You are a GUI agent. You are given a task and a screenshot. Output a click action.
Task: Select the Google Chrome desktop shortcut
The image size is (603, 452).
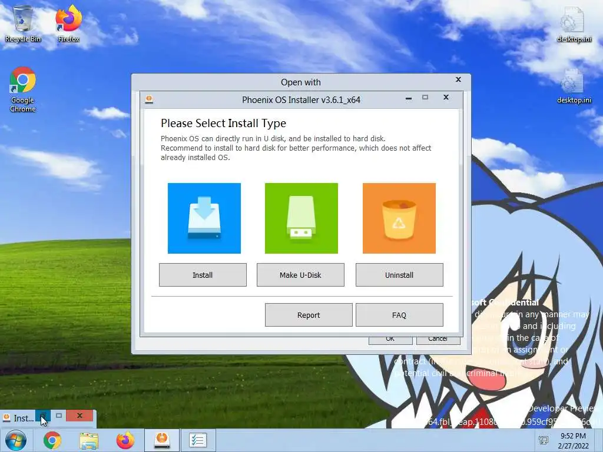pyautogui.click(x=23, y=89)
